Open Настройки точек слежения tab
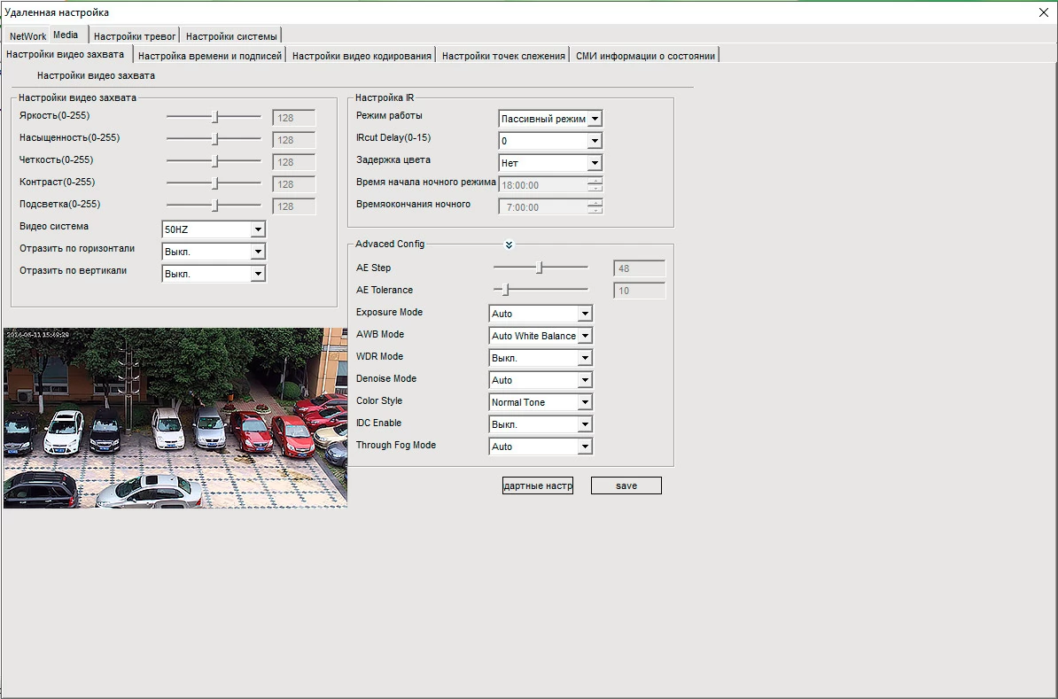Viewport: 1058px width, 699px height. pyautogui.click(x=503, y=56)
